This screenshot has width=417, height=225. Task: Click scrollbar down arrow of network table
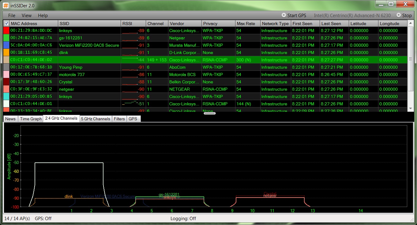[x=411, y=108]
